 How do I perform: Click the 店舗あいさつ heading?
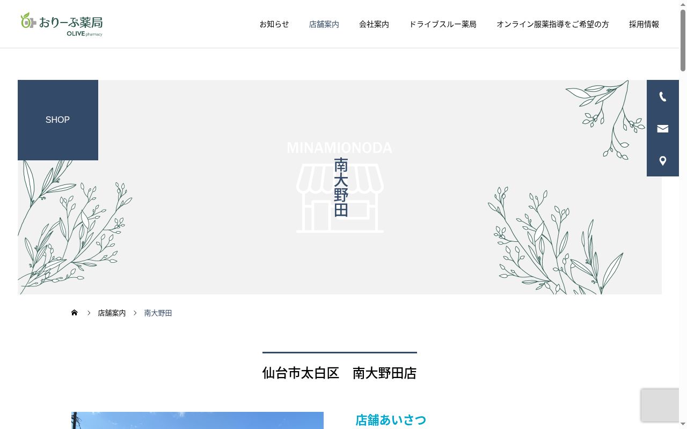[x=391, y=420]
